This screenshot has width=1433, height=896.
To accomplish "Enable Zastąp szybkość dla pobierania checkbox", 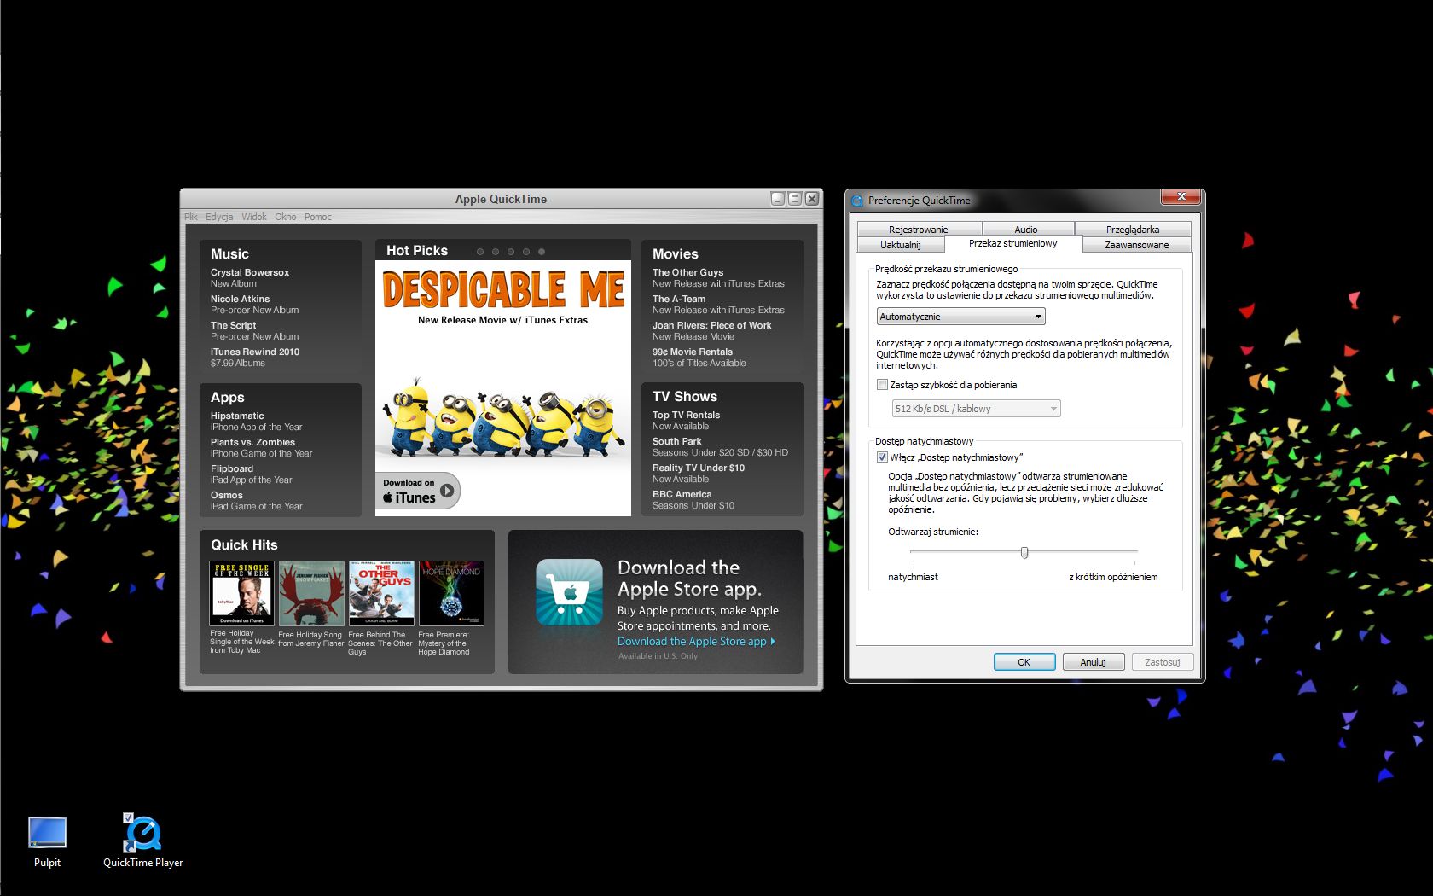I will [883, 385].
